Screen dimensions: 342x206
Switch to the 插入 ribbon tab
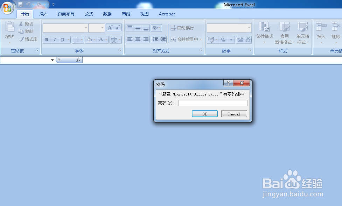pos(43,14)
